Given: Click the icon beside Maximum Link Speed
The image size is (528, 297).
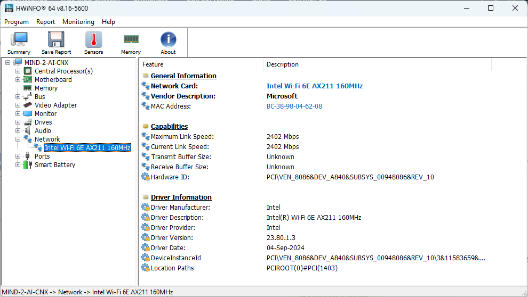Looking at the screenshot, I should (x=146, y=136).
